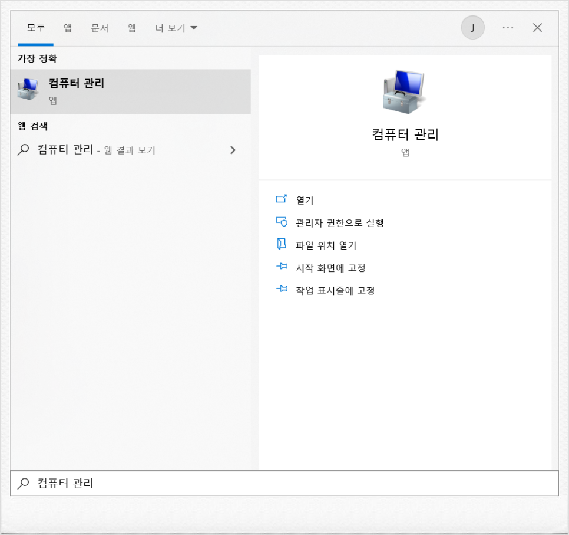Screen dimensions: 569x535
Task: Switch to the 모두 tab
Action: click(x=35, y=28)
